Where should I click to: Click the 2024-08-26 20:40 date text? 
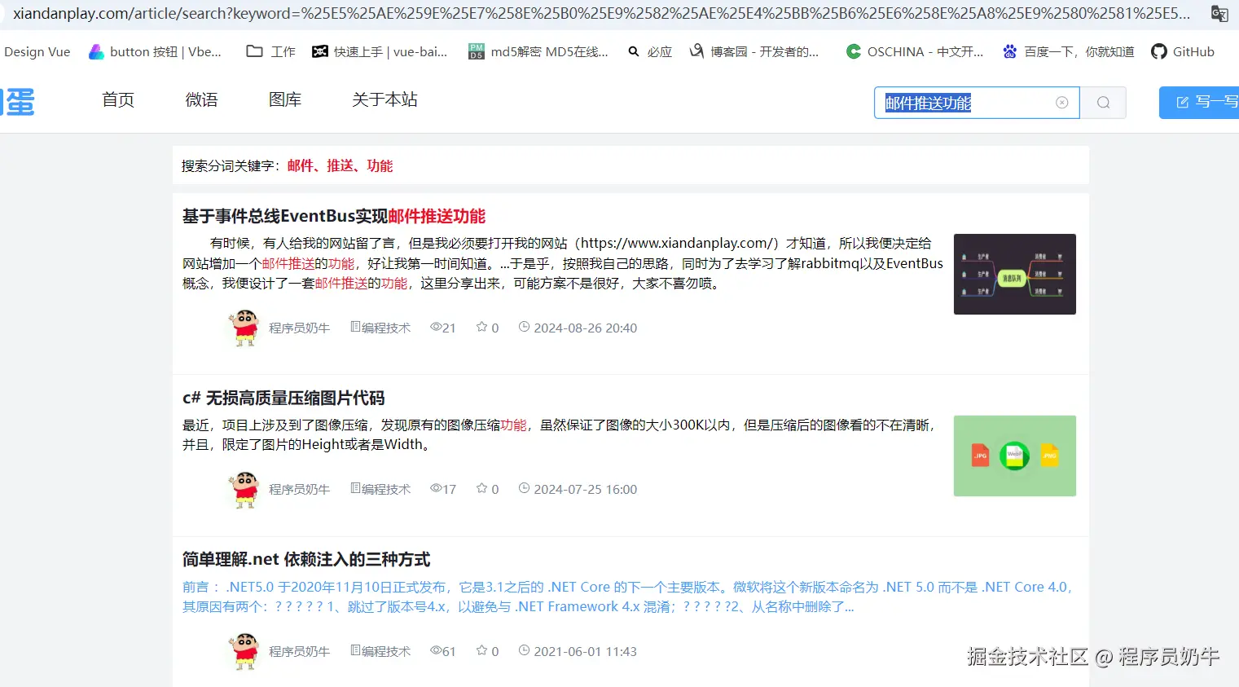[x=586, y=328]
